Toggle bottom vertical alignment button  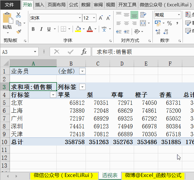pyautogui.click(x=134, y=15)
